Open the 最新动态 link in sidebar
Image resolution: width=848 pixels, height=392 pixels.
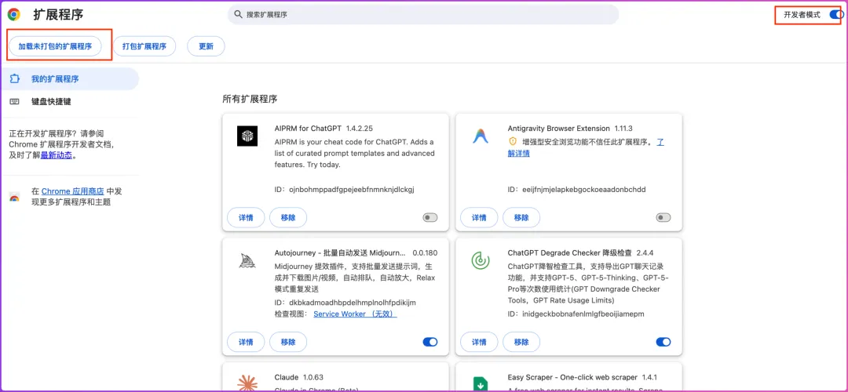(x=57, y=156)
